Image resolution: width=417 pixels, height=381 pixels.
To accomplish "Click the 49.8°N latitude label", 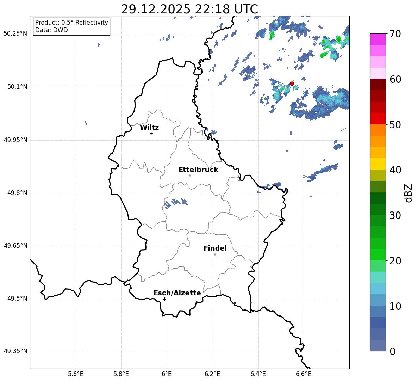I will [17, 193].
